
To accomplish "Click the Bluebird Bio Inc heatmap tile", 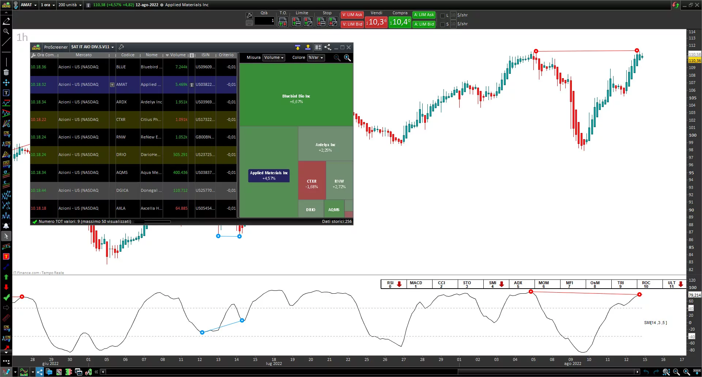I will click(296, 95).
